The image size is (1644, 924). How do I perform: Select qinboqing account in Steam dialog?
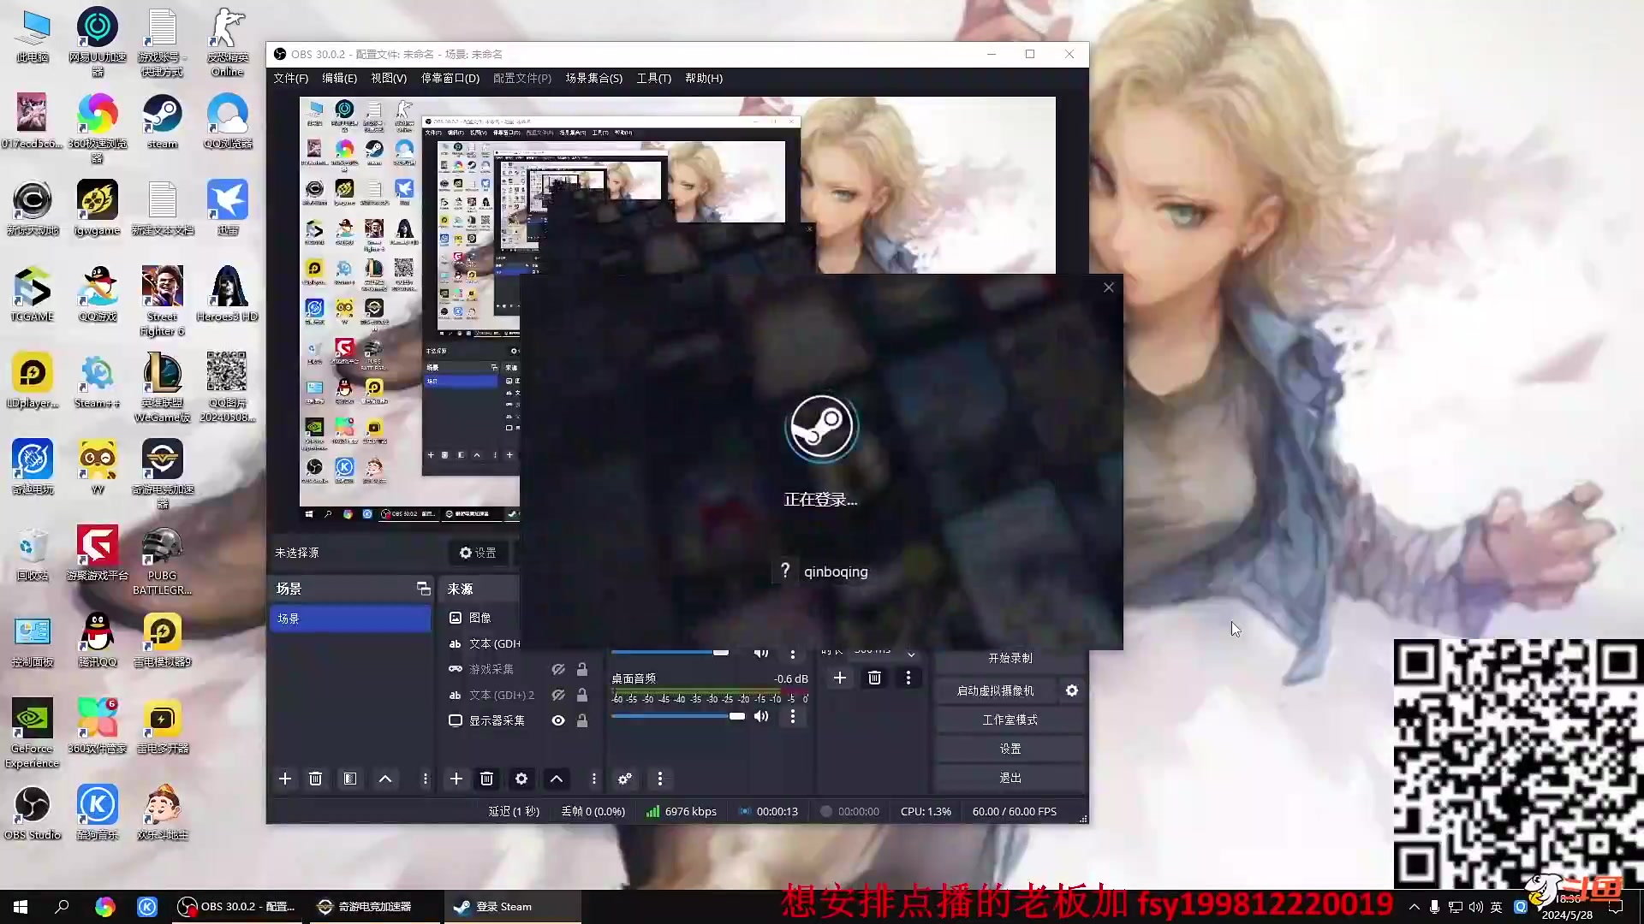[x=820, y=571]
